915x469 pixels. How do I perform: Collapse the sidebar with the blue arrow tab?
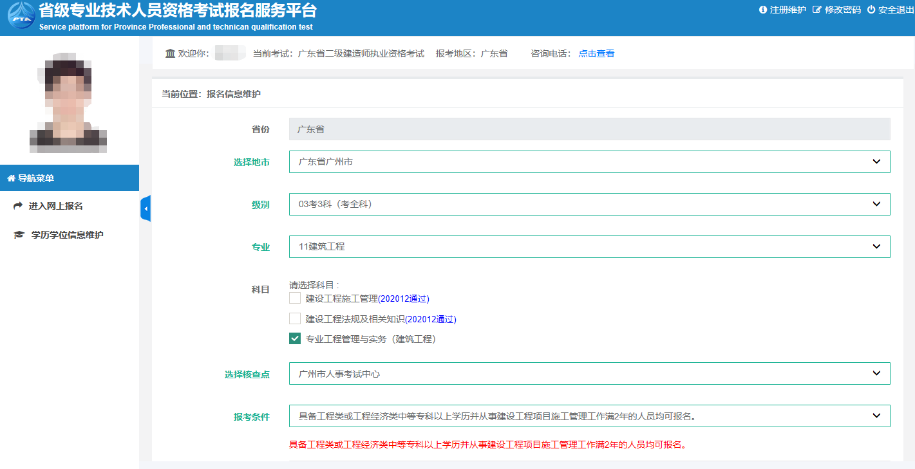146,208
